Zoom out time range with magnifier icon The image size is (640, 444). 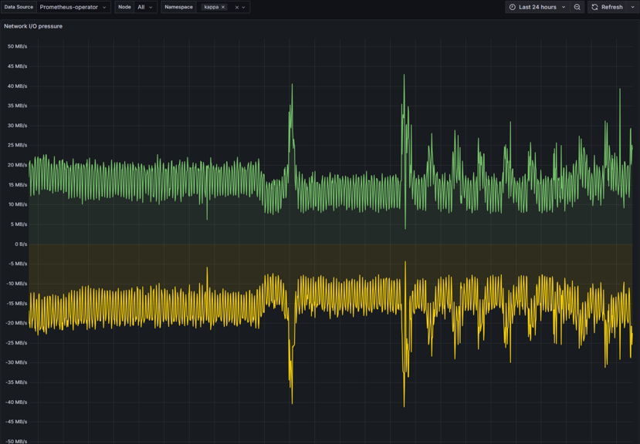click(x=577, y=7)
